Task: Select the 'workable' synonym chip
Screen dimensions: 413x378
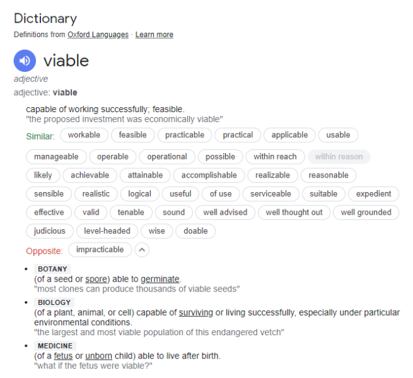Action: click(x=84, y=135)
